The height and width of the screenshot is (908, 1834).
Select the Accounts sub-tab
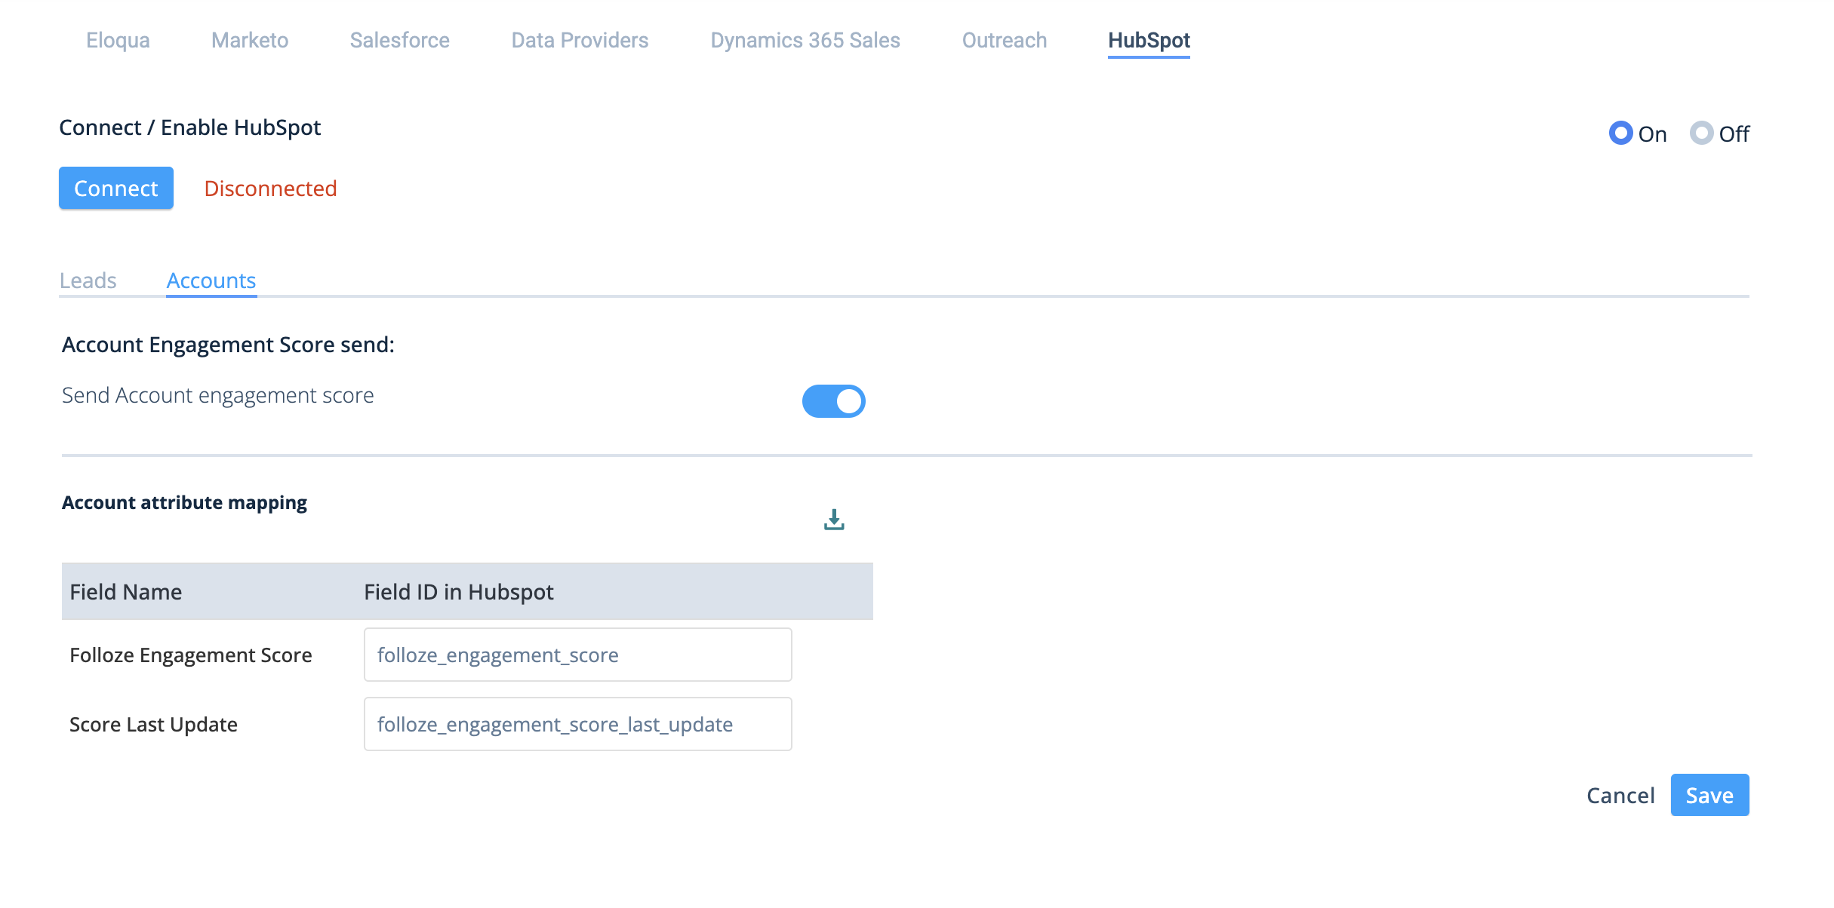[x=211, y=281]
